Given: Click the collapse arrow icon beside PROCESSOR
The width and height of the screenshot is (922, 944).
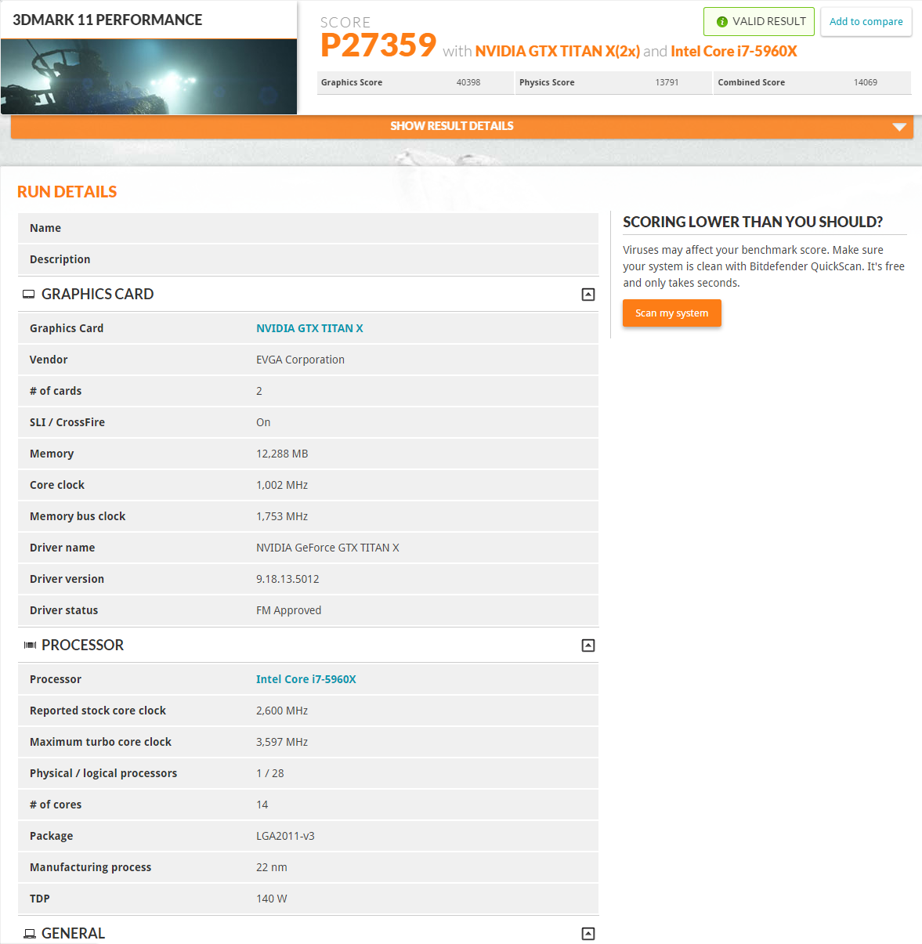Looking at the screenshot, I should click(x=588, y=645).
